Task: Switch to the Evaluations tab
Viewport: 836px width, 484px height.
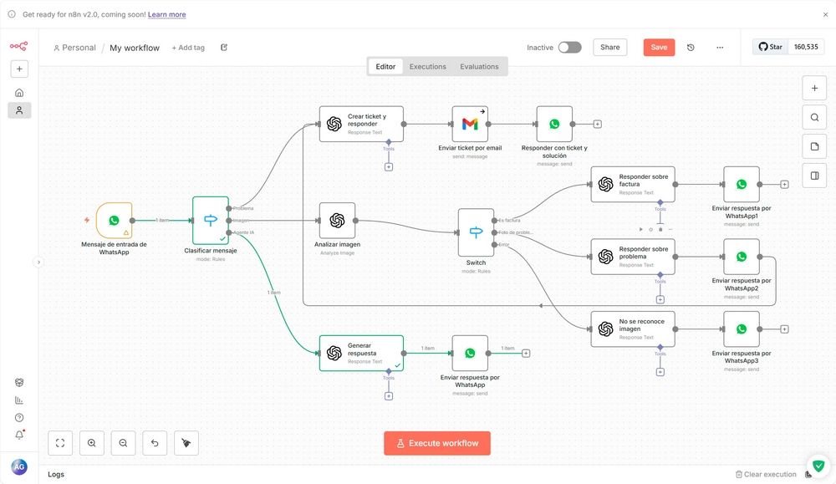Action: point(479,66)
